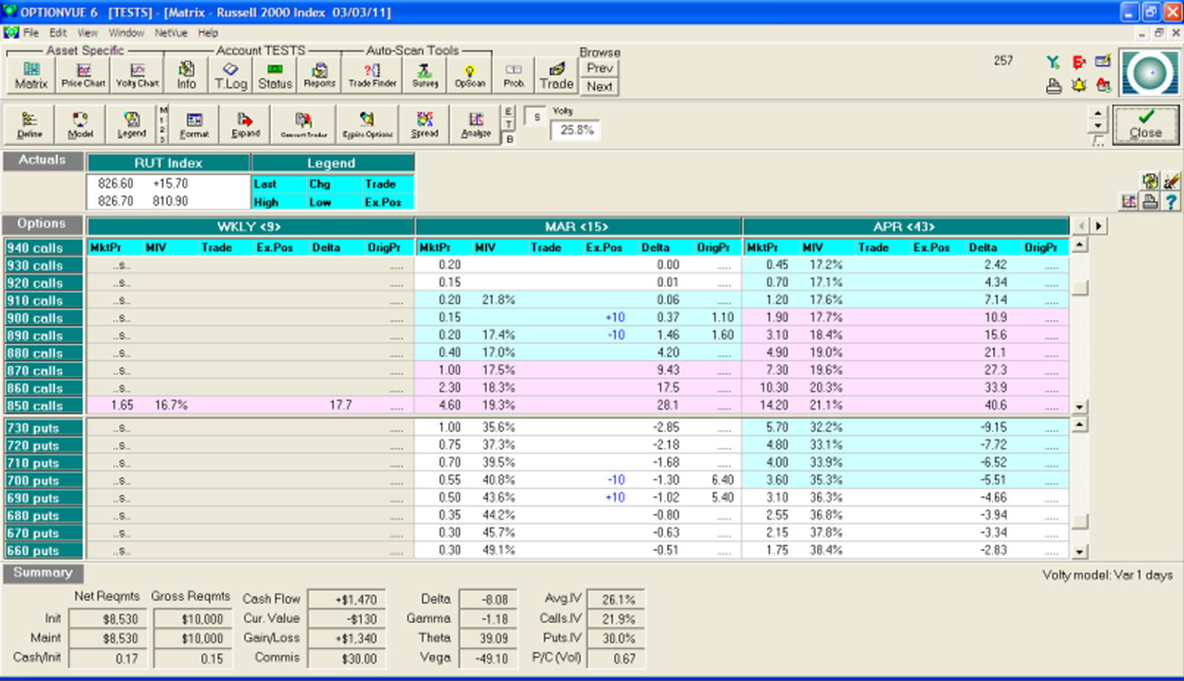Click the red A icon beside the bell
This screenshot has height=681, width=1184.
1102,85
